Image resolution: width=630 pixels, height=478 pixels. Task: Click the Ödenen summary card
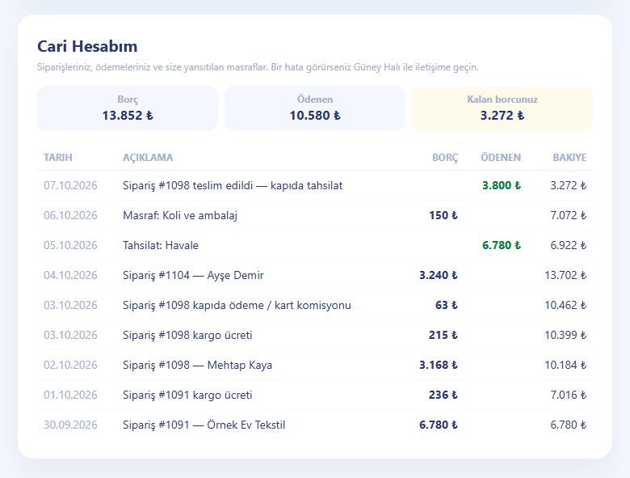tap(315, 108)
